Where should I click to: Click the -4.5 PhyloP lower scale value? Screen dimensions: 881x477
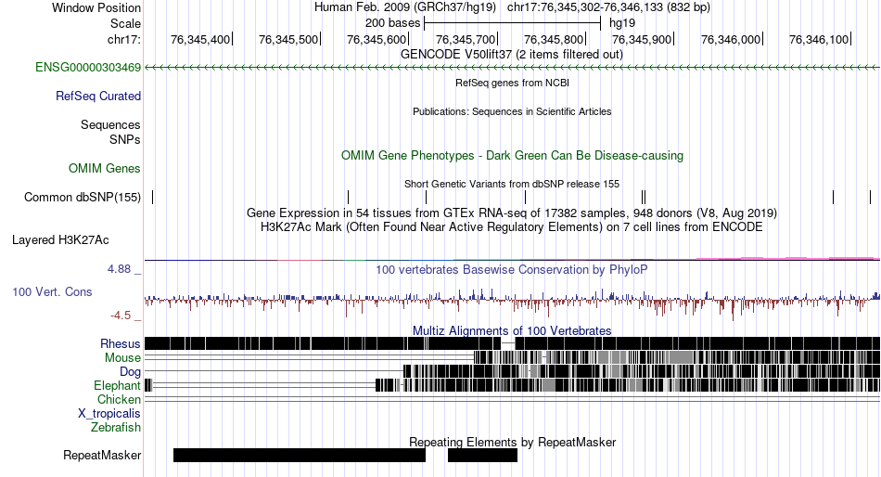[121, 316]
